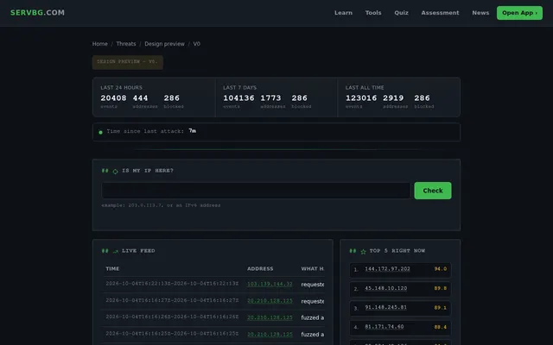
Task: Click the TIME column header
Action: click(x=112, y=268)
